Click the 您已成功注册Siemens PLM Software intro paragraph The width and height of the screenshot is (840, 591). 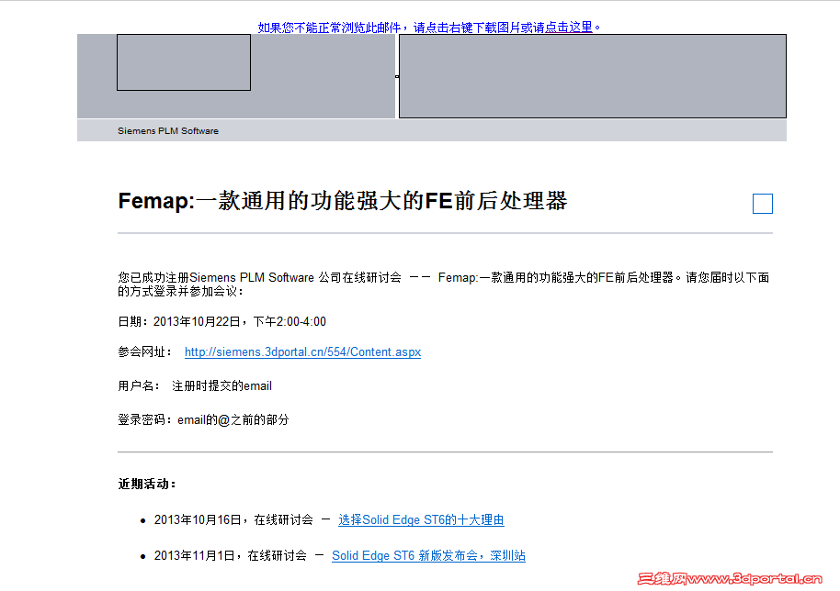pyautogui.click(x=444, y=284)
